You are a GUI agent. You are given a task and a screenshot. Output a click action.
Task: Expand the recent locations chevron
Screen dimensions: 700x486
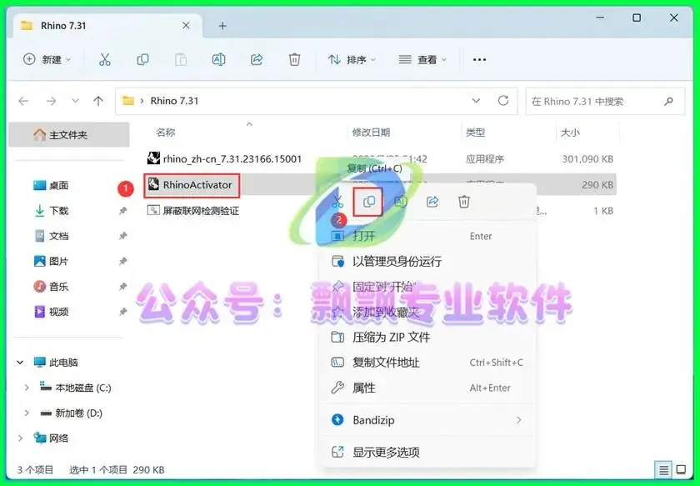point(76,102)
